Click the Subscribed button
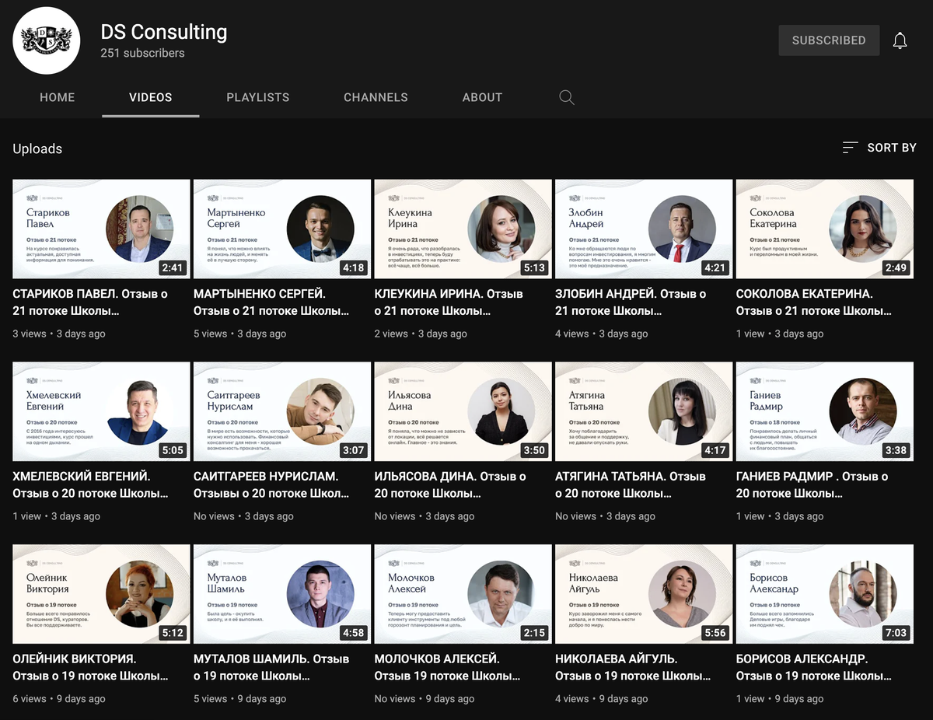 click(x=829, y=40)
